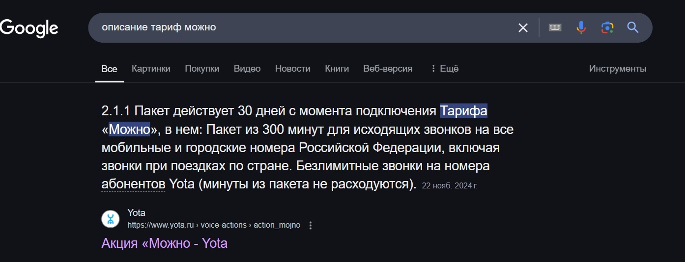Switch to the Покупки tab
The height and width of the screenshot is (262, 685).
click(x=202, y=69)
